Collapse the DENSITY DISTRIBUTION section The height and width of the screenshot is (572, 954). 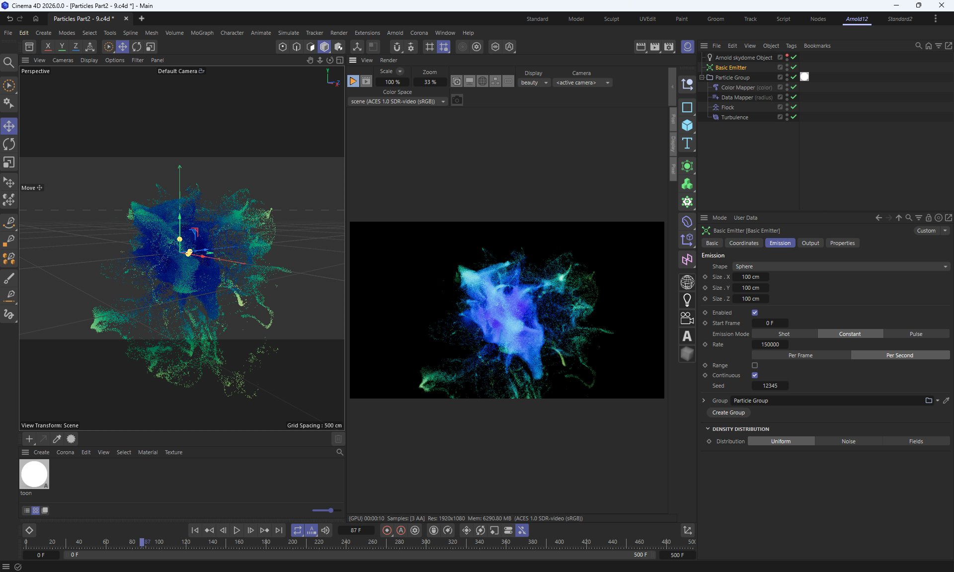708,428
